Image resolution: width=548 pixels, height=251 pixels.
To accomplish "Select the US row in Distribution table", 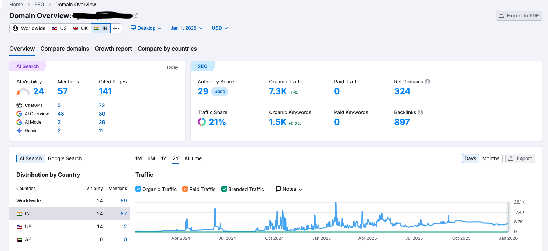I will 70,227.
